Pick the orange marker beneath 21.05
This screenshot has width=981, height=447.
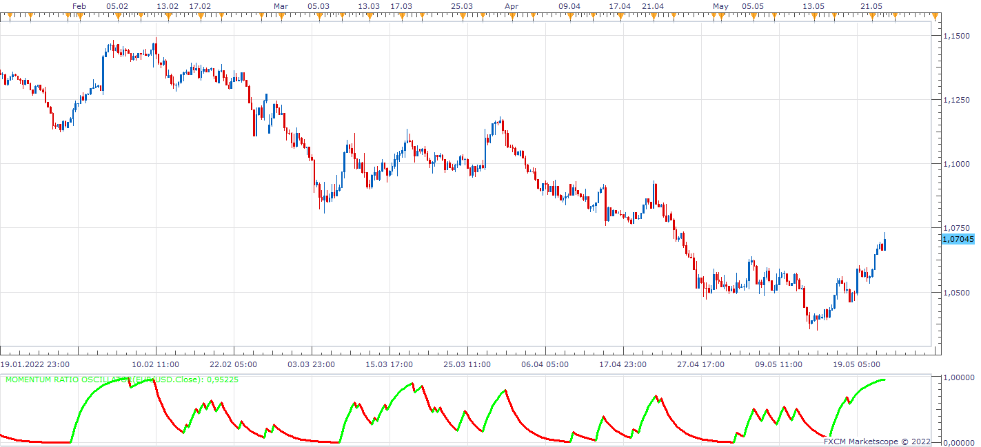(872, 17)
